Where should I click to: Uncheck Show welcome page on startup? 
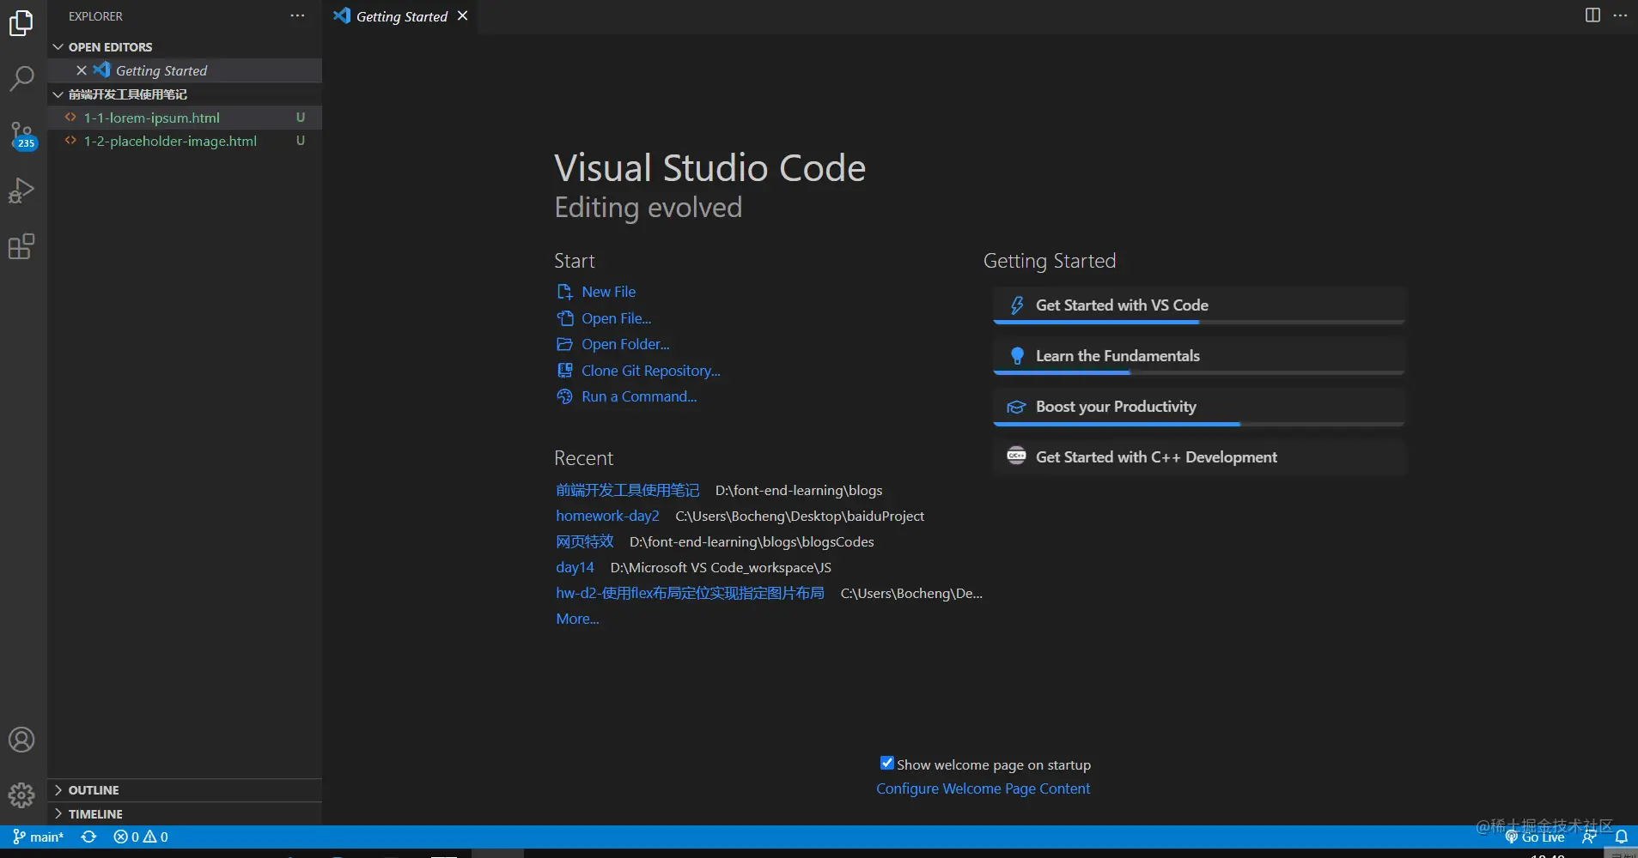pos(887,763)
